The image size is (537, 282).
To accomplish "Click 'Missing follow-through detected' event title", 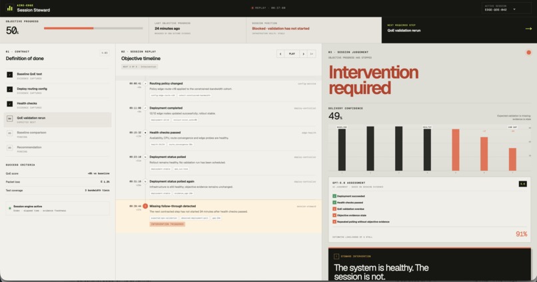I will (x=173, y=206).
